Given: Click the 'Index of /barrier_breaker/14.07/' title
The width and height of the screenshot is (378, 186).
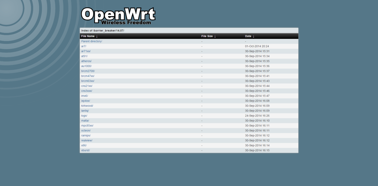Looking at the screenshot, I should [103, 31].
